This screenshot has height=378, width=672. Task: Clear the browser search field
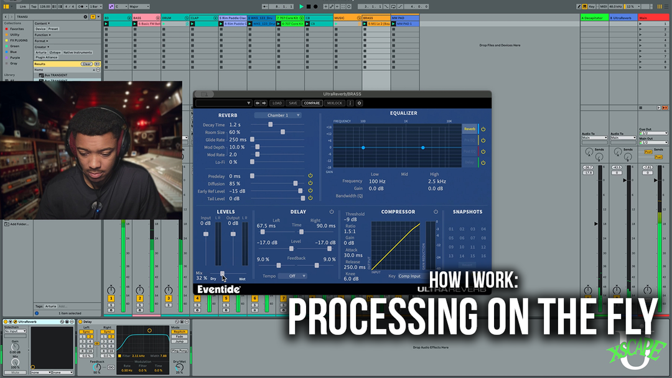coord(86,63)
